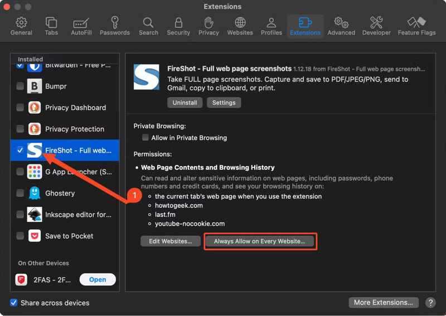Select the Privacy hand icon
This screenshot has height=316, width=446.
[x=209, y=26]
